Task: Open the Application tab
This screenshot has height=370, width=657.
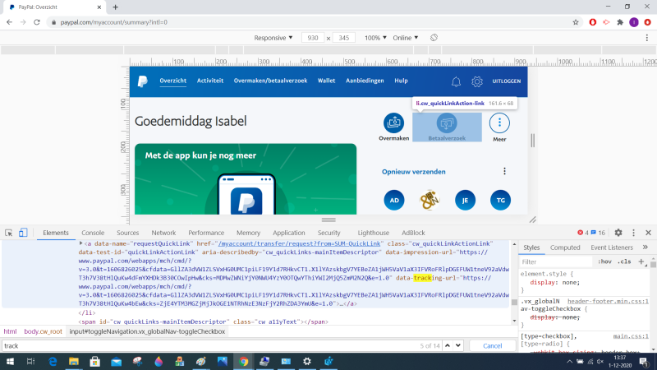Action: (289, 233)
